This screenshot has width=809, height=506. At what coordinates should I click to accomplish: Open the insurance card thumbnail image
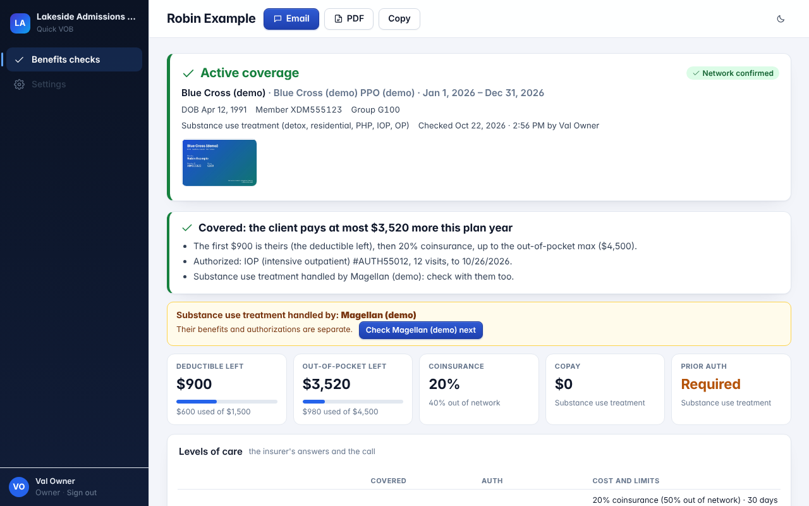219,163
